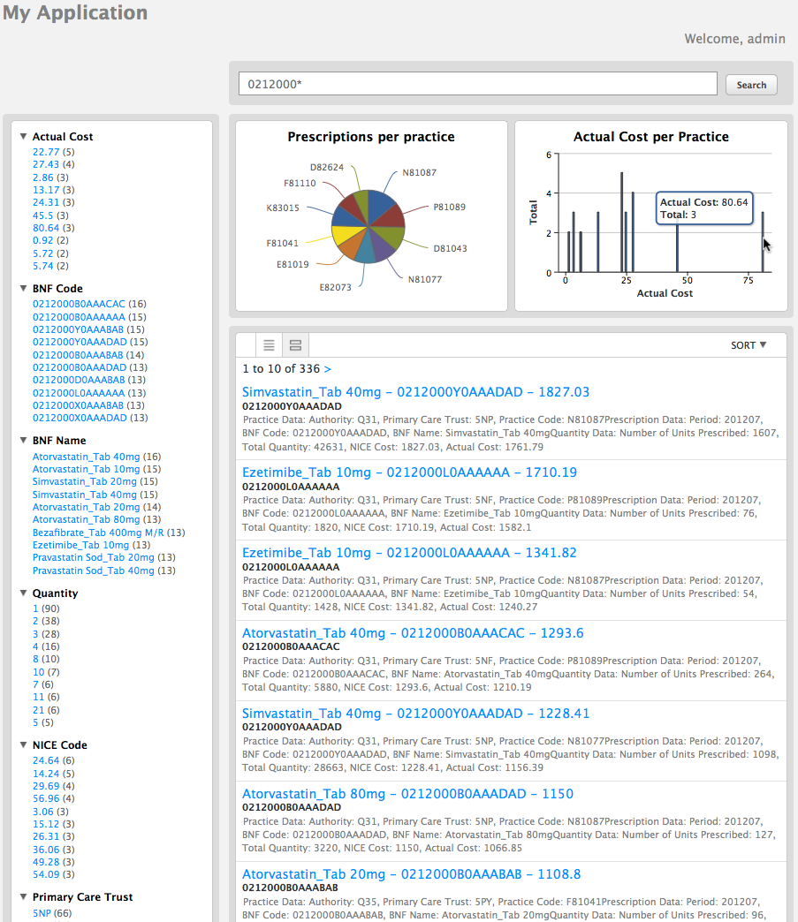Filter by BNF Name Bezafibrate_Tab 400mg M/R
This screenshot has height=922, width=798.
[x=98, y=533]
